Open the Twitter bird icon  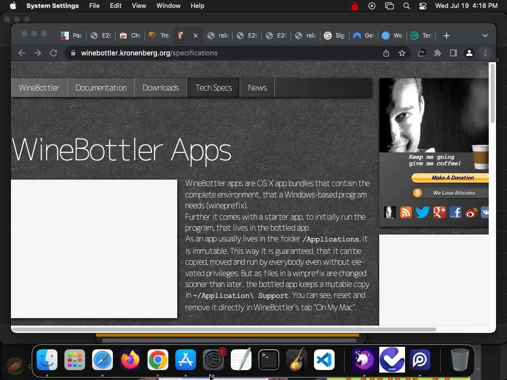tap(422, 212)
